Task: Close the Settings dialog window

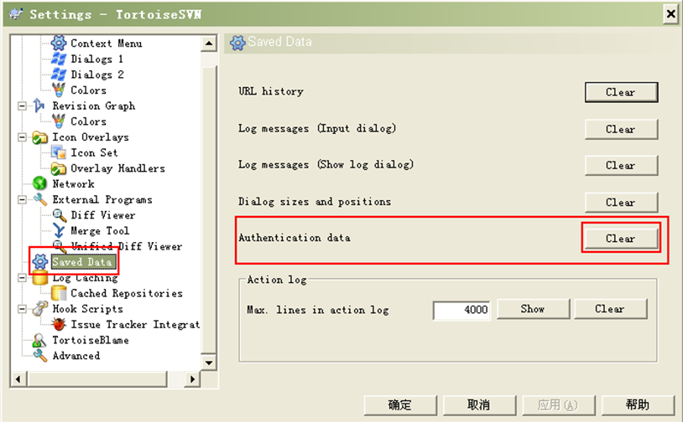Action: pos(670,14)
